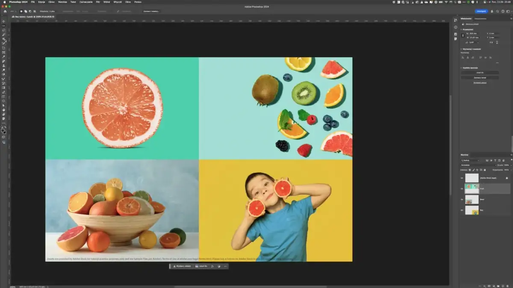Click the Usuń tło button in Properties
The image size is (513, 288).
(x=480, y=73)
